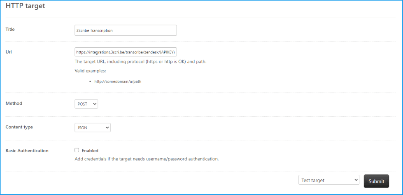
Task: Click the 'Url' field label
Action: pyautogui.click(x=9, y=52)
